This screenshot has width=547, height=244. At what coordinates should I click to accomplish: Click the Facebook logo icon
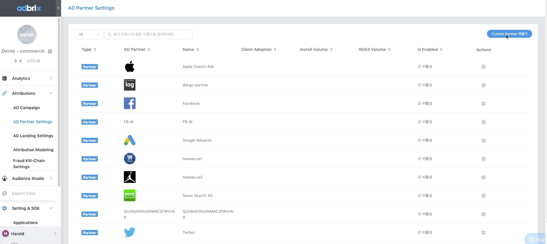(130, 103)
